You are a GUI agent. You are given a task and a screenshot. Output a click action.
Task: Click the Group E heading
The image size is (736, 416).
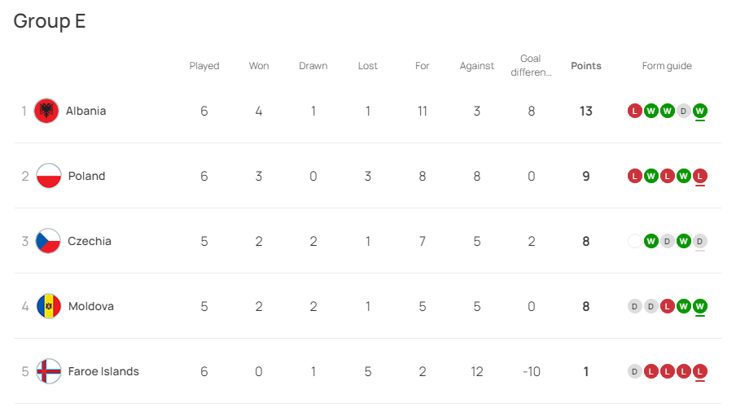click(50, 21)
